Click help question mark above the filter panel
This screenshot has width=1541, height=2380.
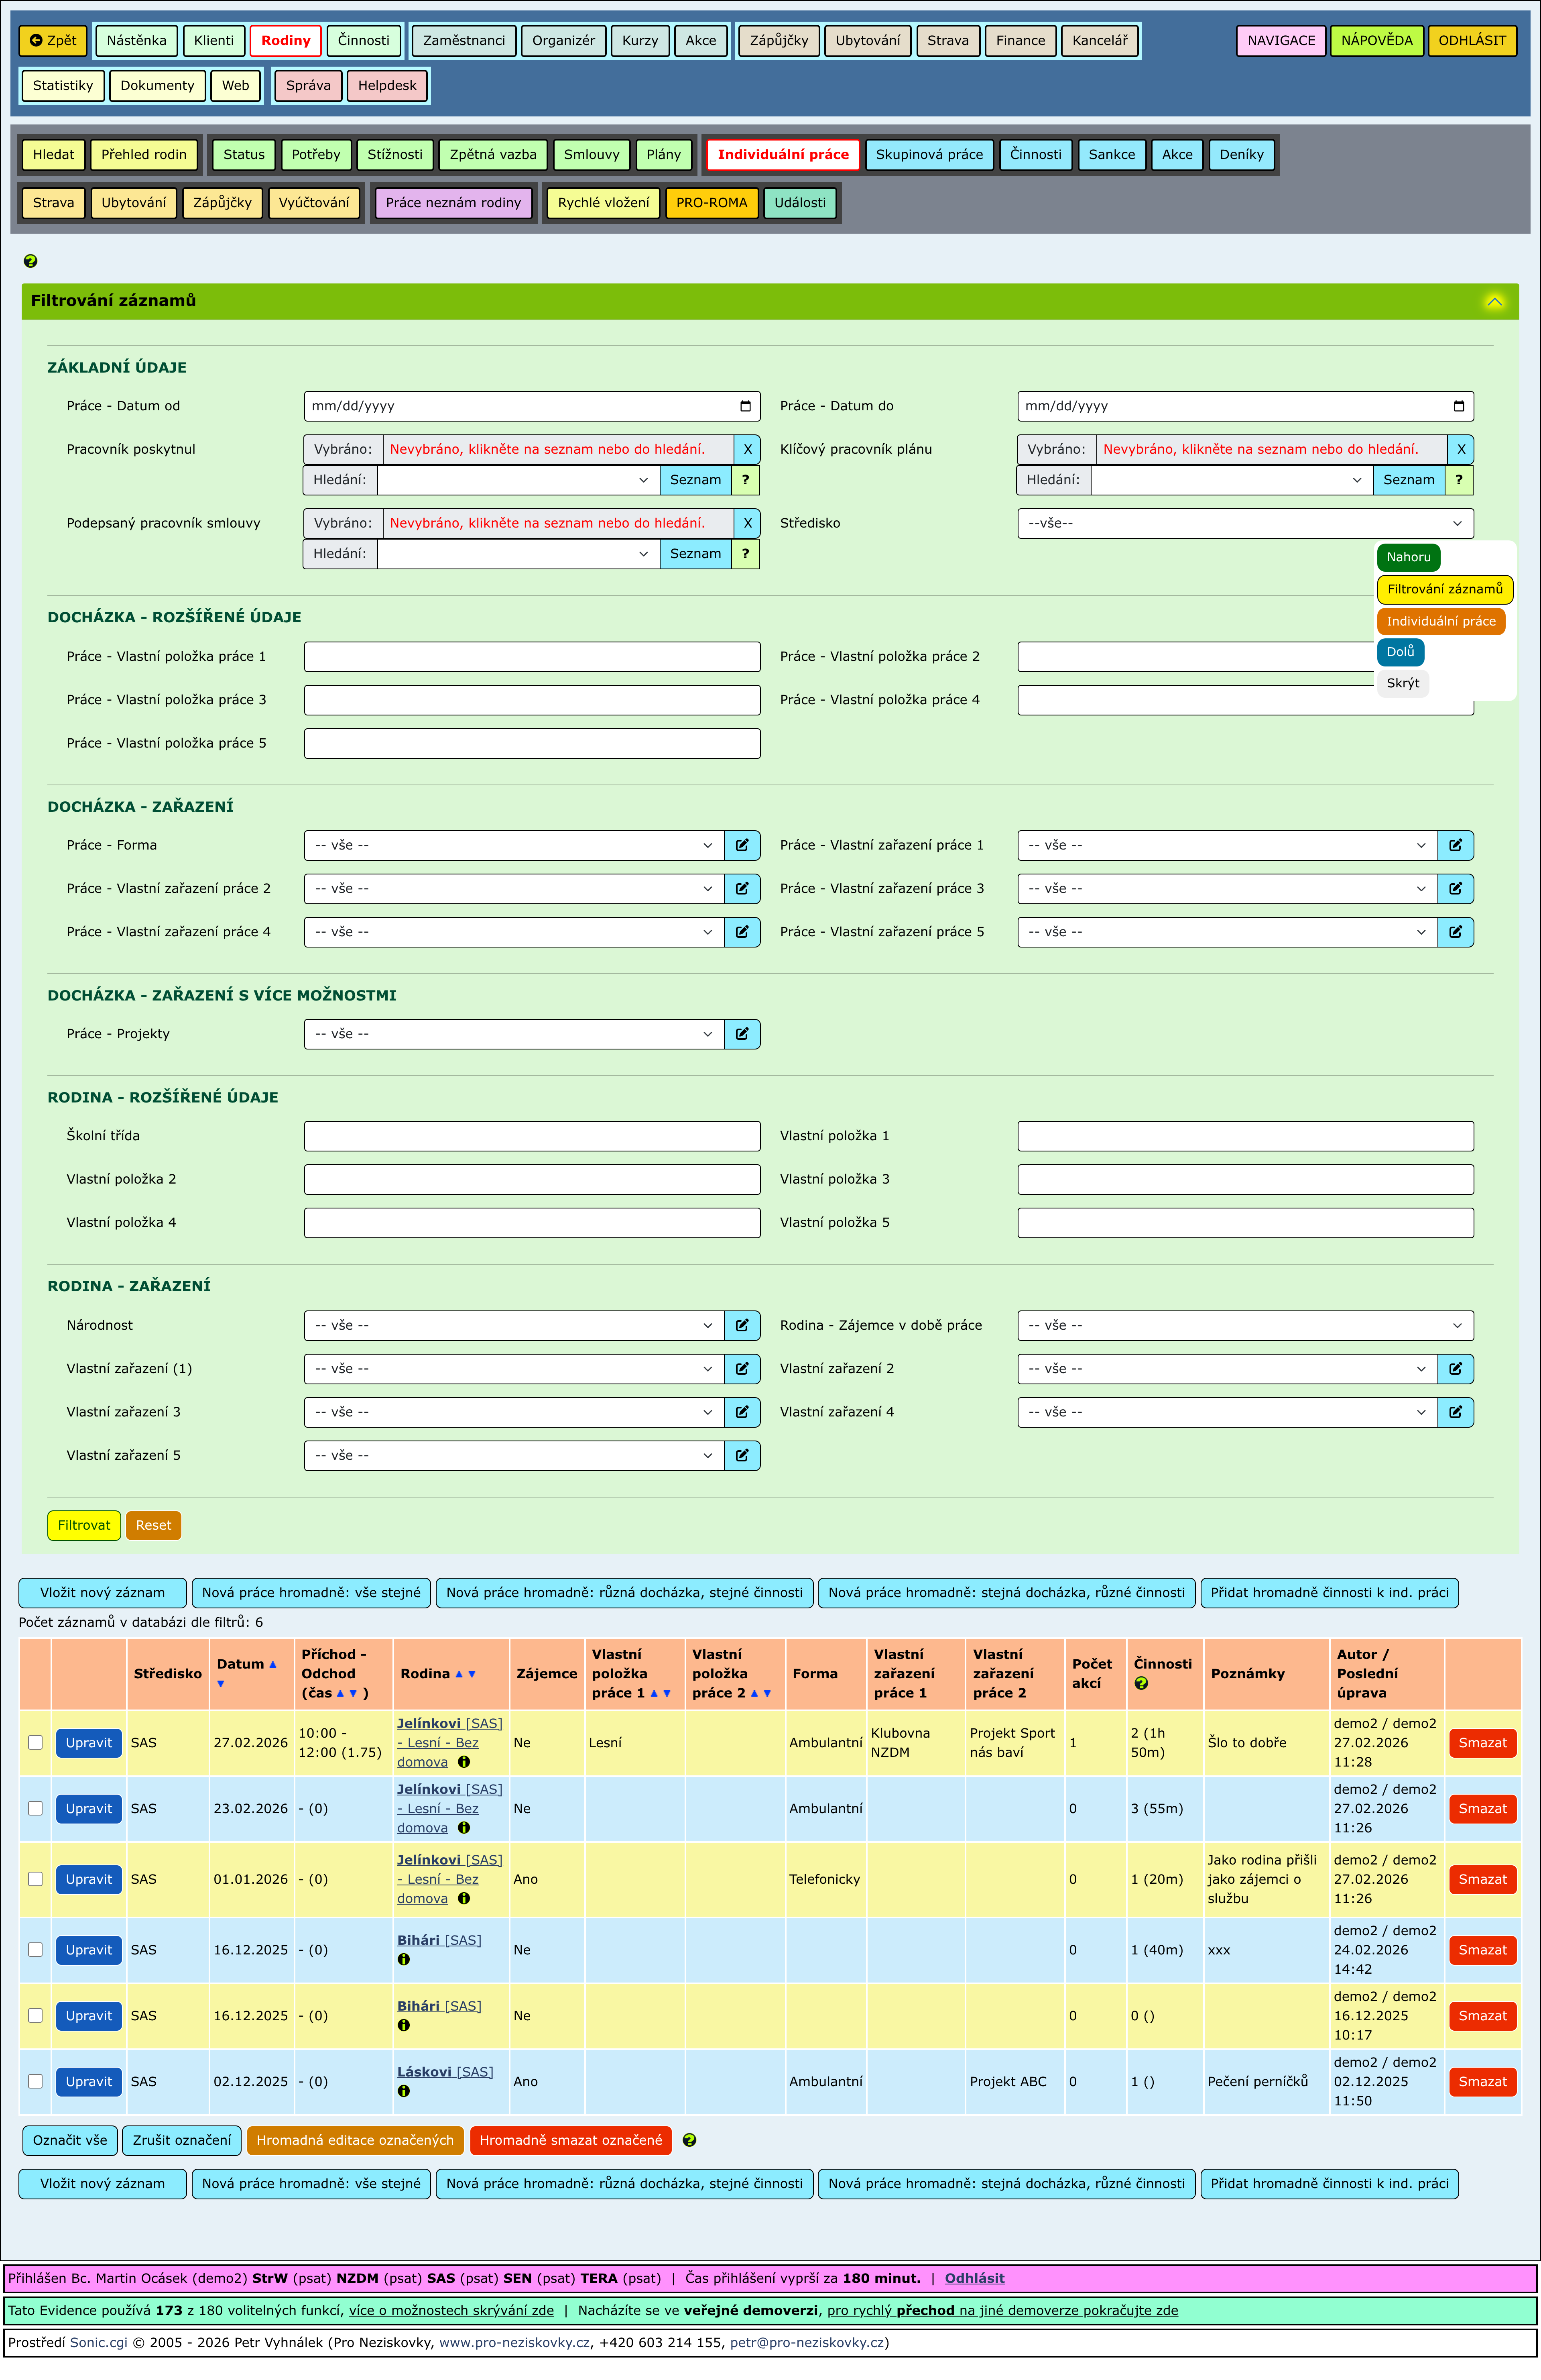click(x=30, y=261)
